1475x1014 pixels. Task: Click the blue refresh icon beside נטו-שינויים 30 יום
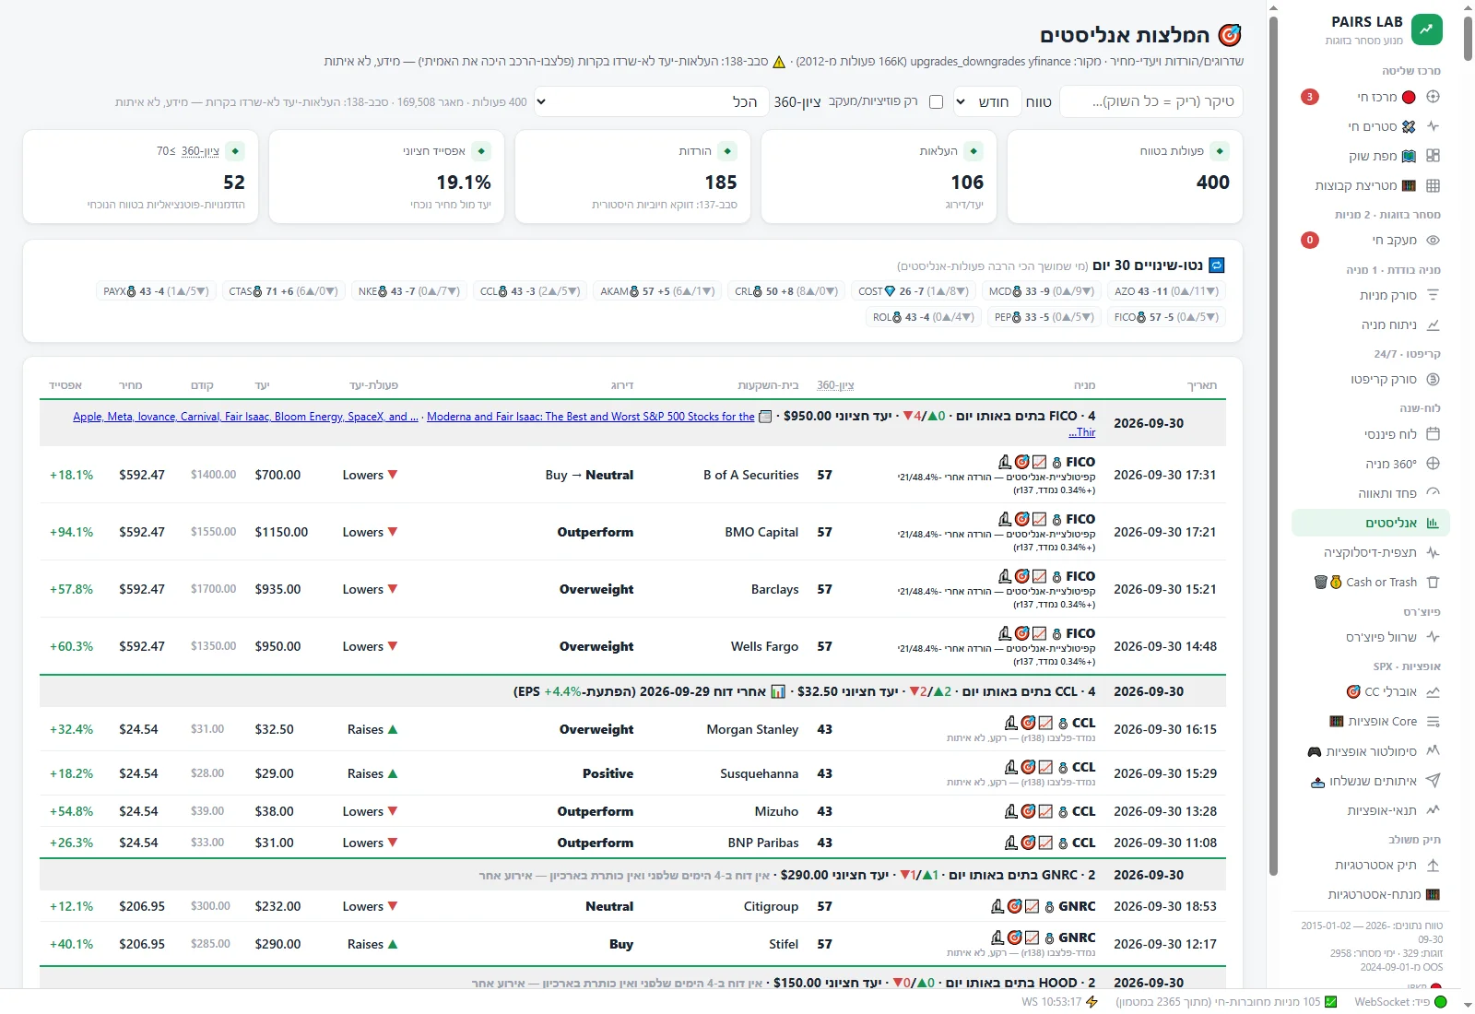(x=1216, y=265)
